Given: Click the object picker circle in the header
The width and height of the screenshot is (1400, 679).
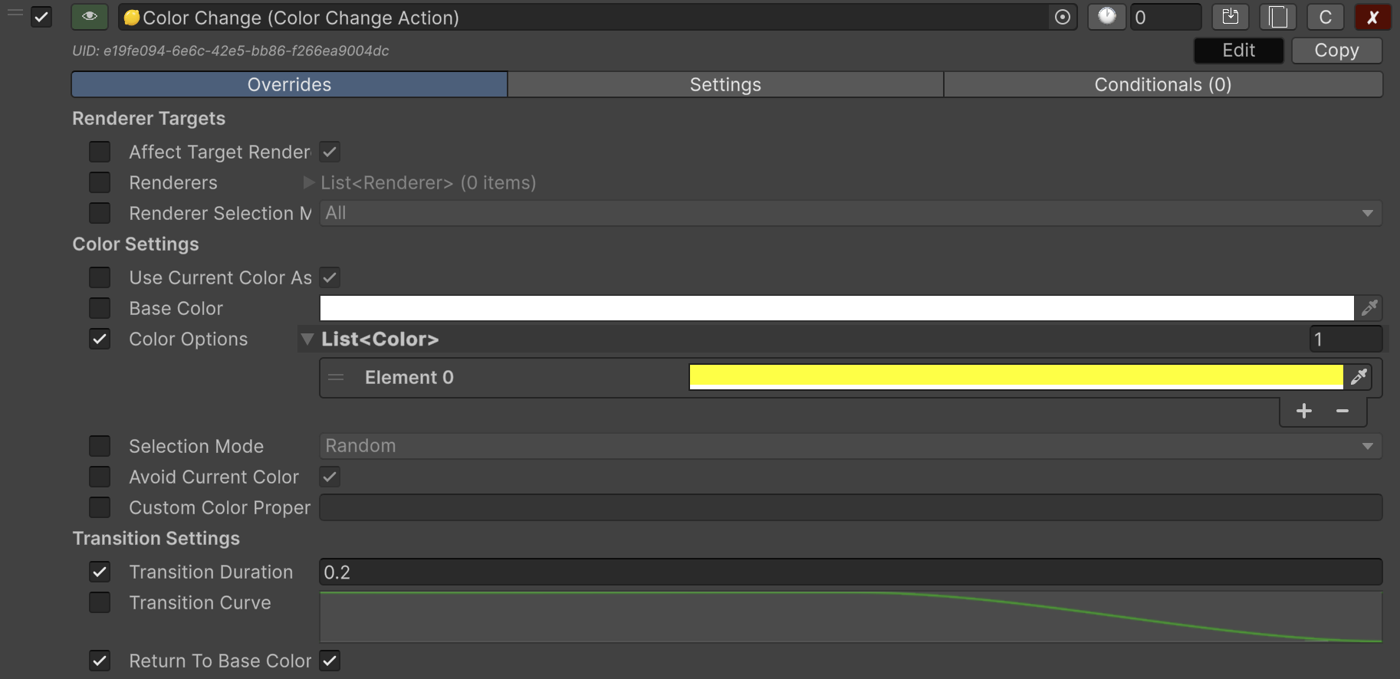Looking at the screenshot, I should point(1062,17).
